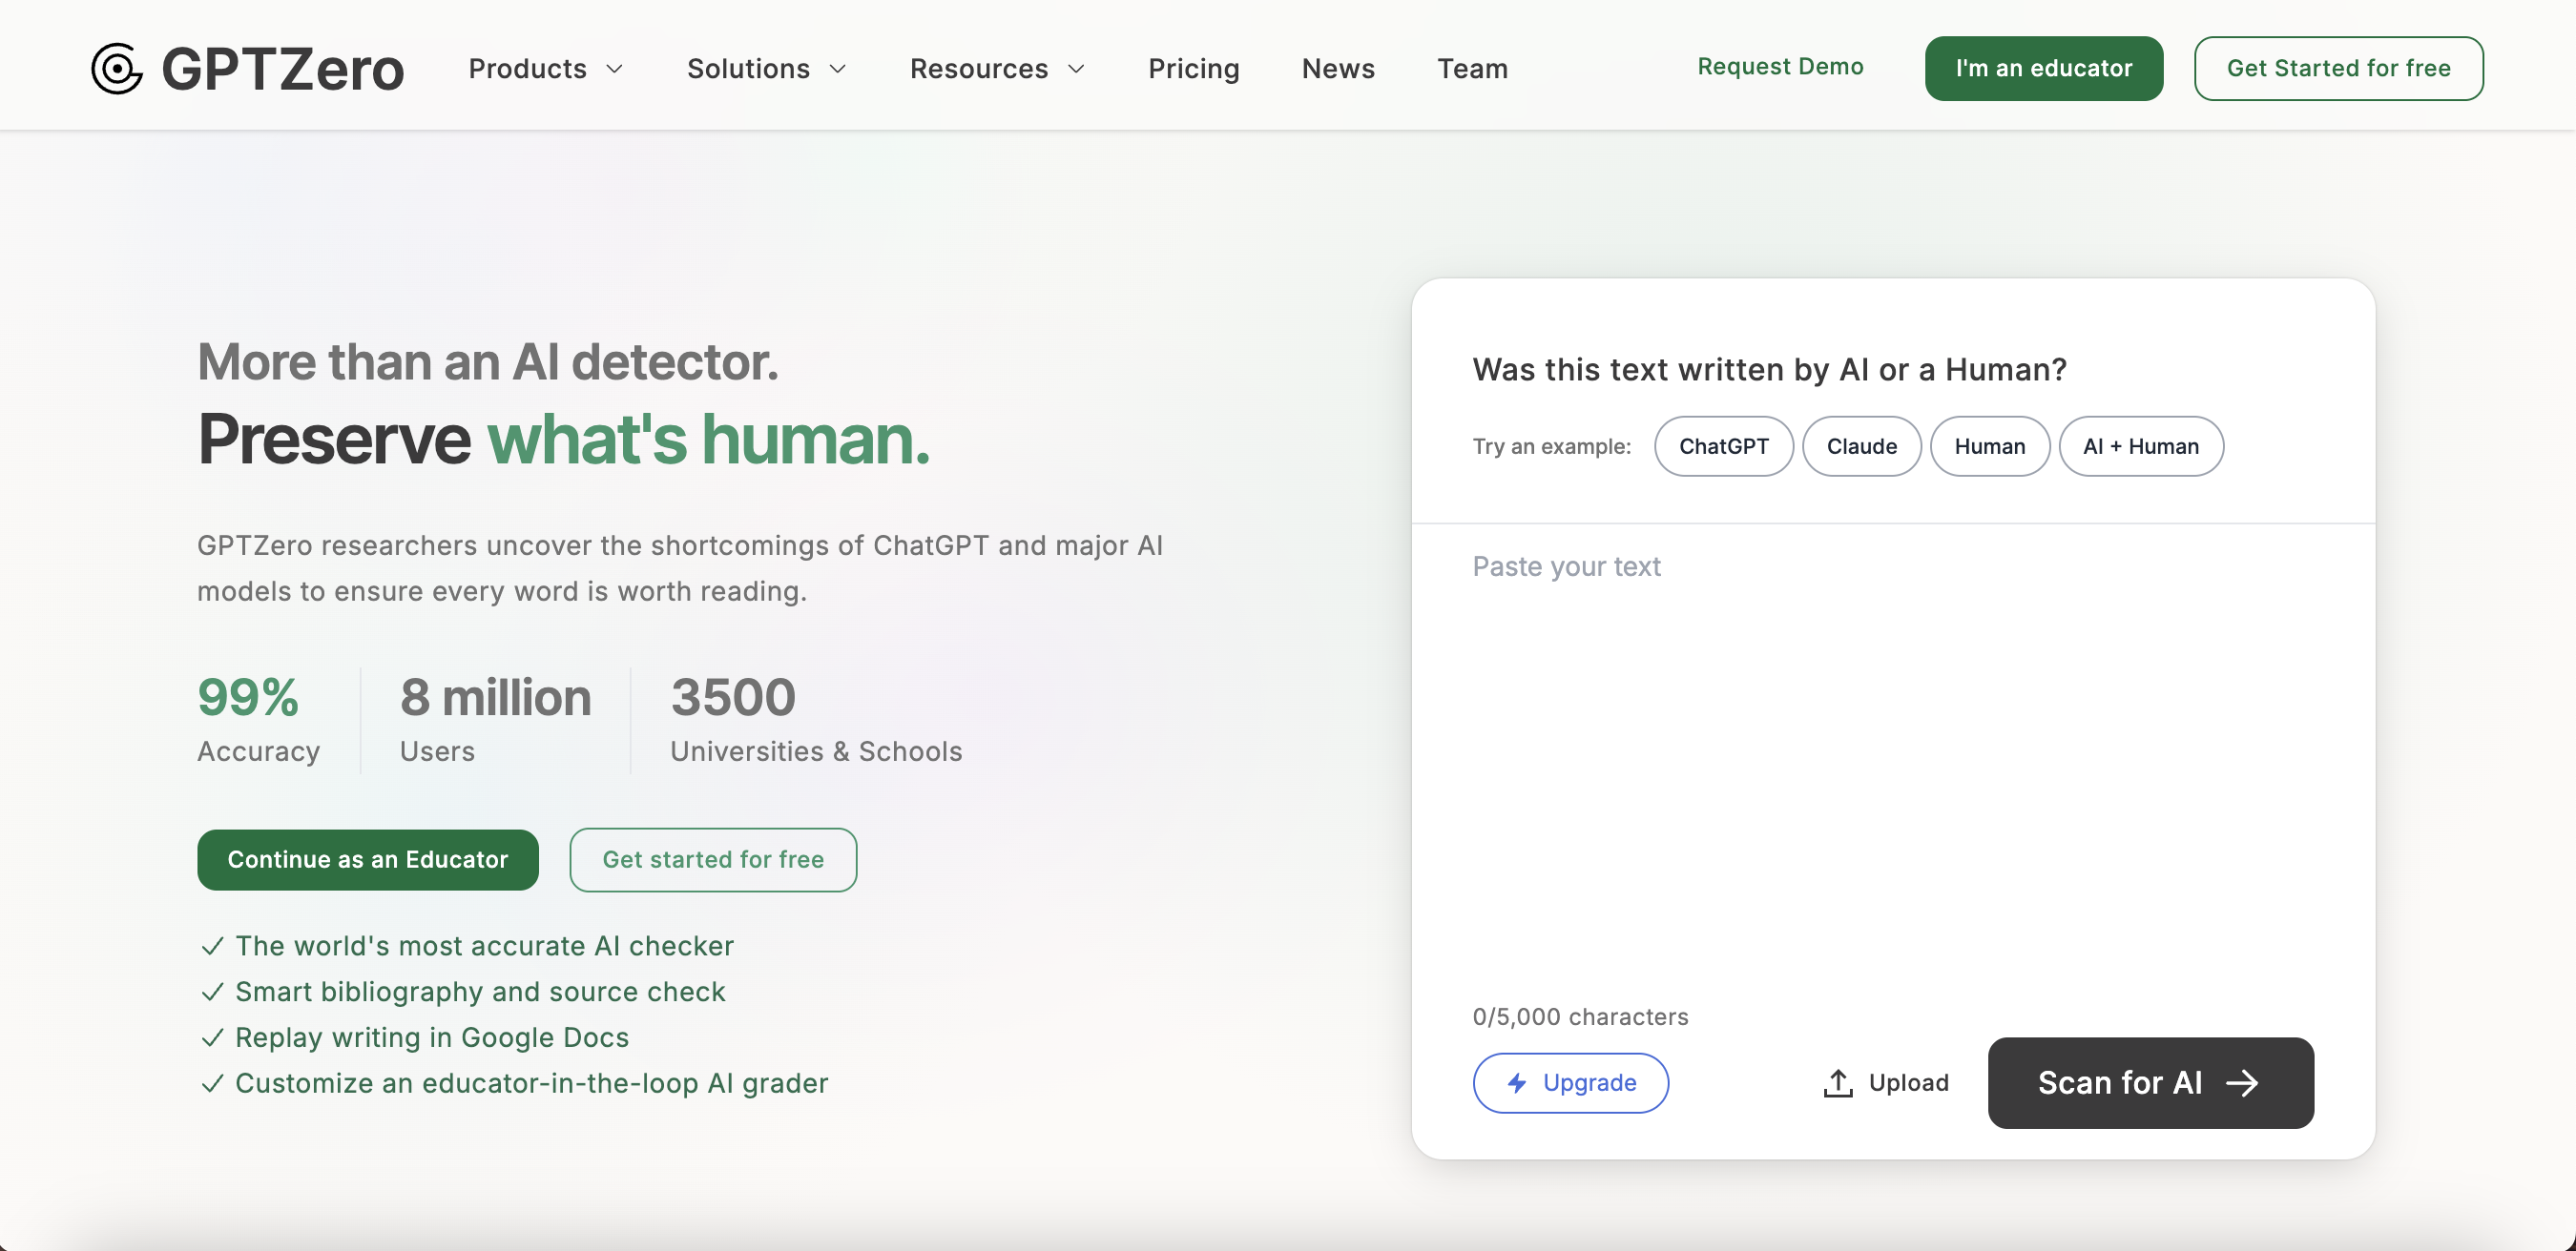Go to the Pricing page
The height and width of the screenshot is (1251, 2576).
tap(1193, 68)
